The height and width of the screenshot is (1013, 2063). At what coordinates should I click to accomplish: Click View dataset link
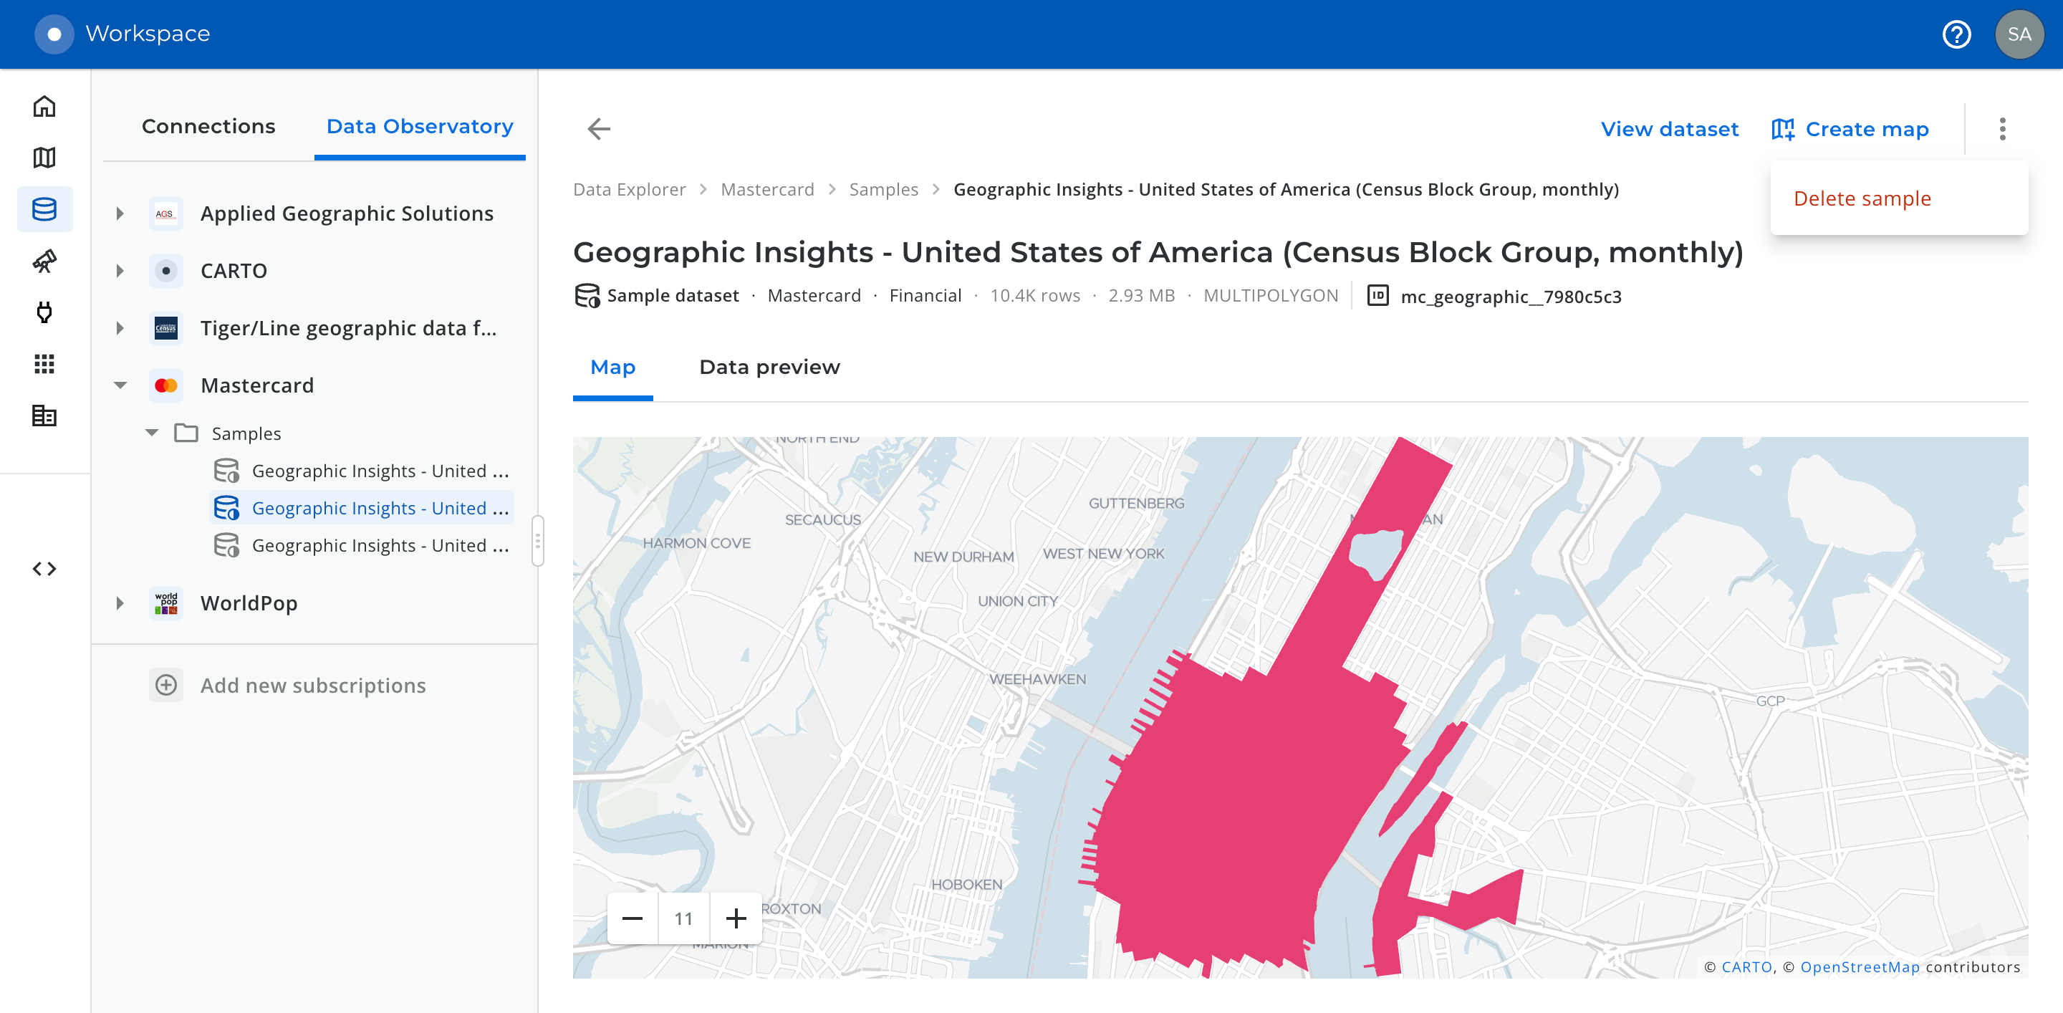click(1670, 129)
